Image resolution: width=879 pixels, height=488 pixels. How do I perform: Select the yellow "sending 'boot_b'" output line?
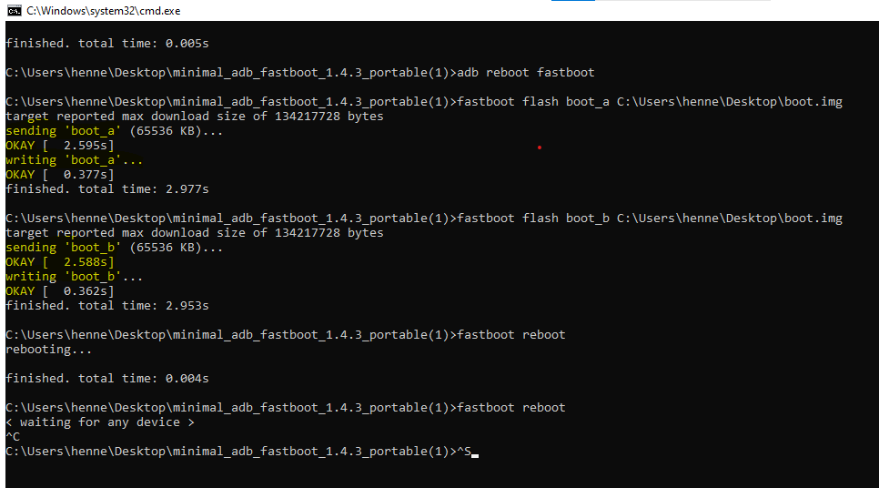tap(115, 248)
